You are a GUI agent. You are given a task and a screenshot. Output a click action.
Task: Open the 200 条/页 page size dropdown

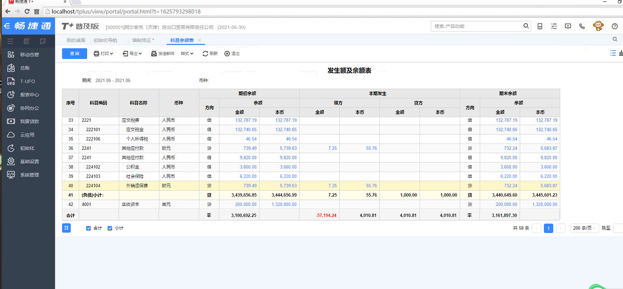coord(584,228)
